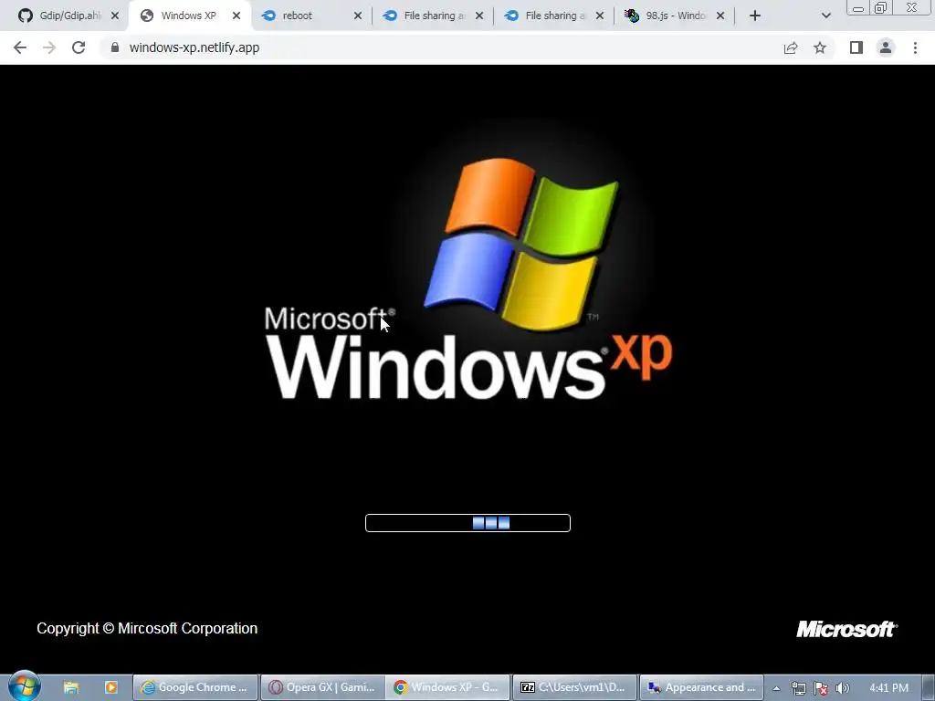Open the Action Center flag icon

click(821, 688)
